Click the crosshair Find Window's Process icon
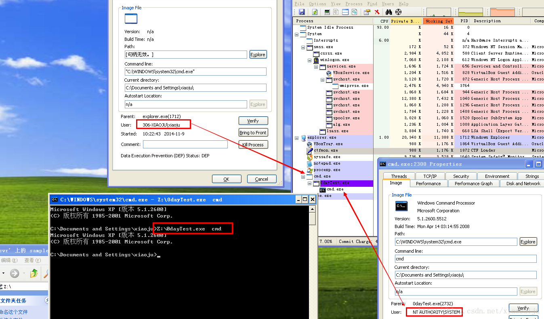The width and height of the screenshot is (544, 319). click(x=399, y=12)
